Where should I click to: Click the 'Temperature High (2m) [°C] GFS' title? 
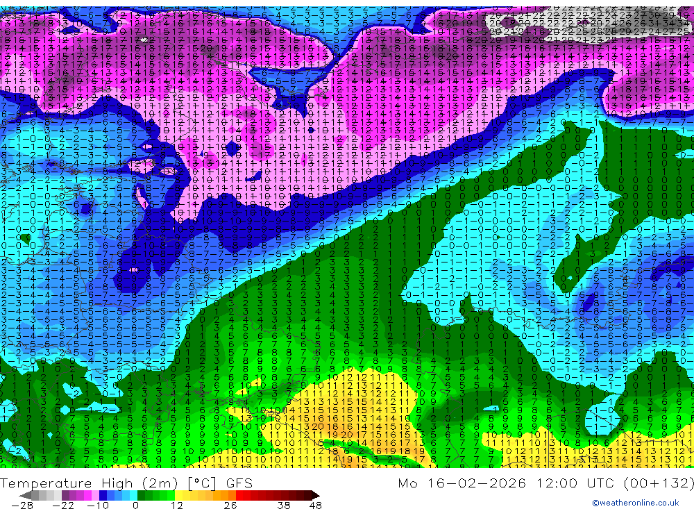click(126, 483)
